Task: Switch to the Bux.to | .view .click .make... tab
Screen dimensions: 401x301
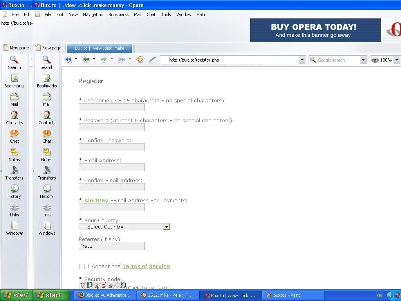Action: 100,48
